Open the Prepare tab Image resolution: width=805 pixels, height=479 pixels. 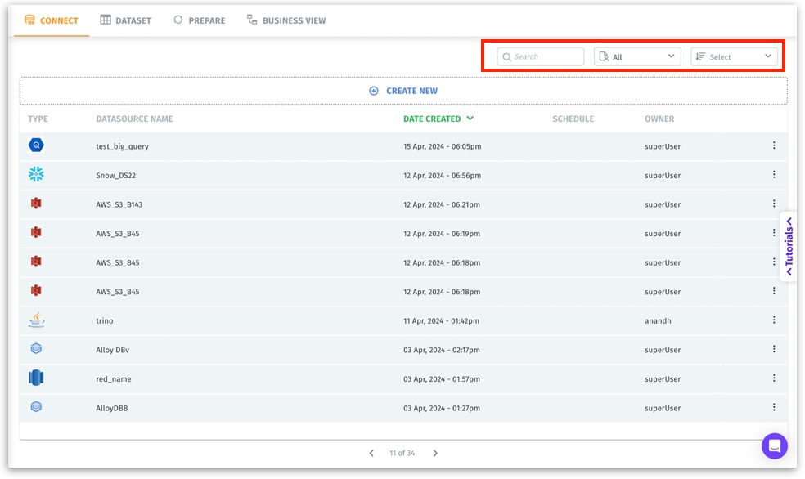199,20
